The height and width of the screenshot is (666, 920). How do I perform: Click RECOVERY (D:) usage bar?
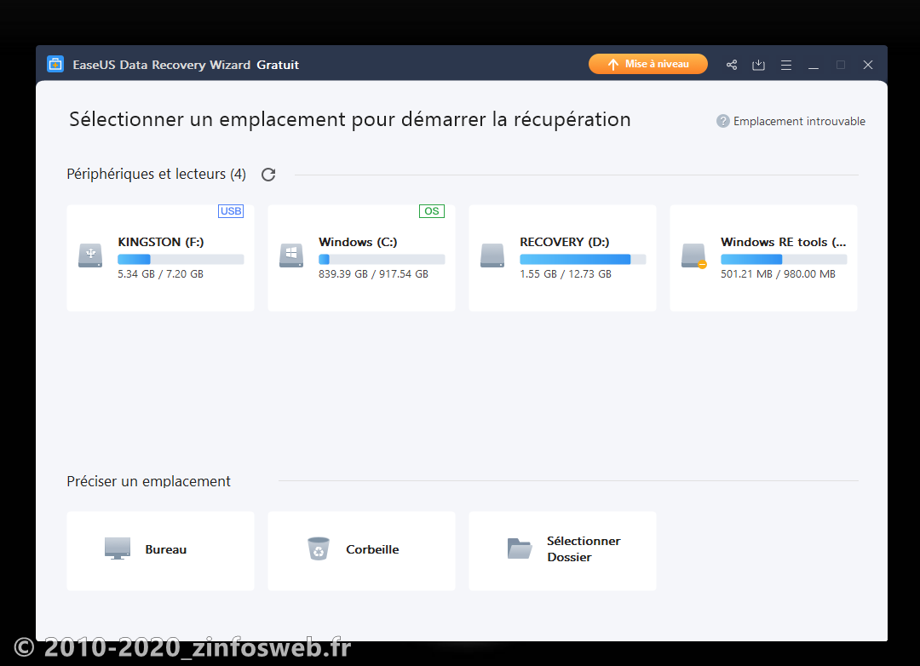(584, 260)
